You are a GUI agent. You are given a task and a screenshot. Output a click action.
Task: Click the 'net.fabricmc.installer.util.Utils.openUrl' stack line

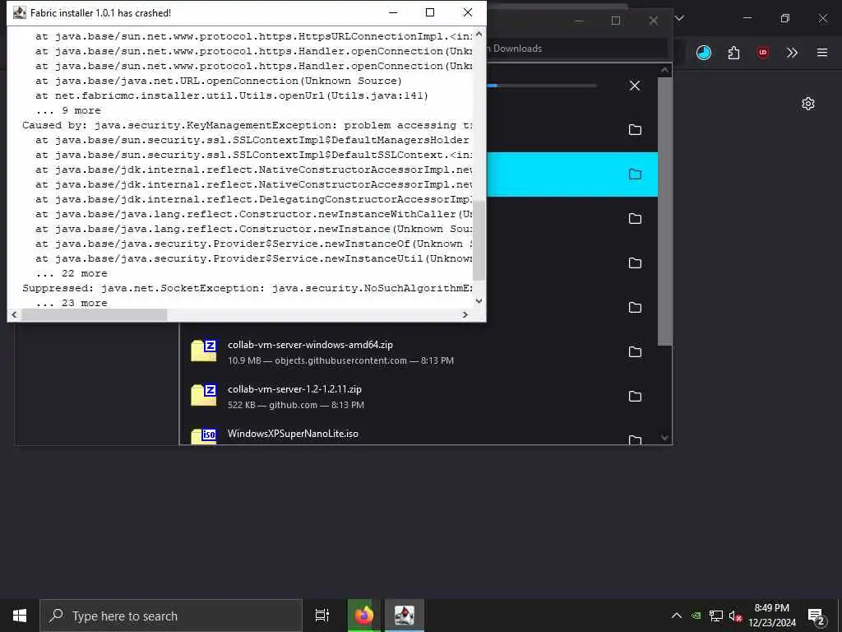(231, 95)
